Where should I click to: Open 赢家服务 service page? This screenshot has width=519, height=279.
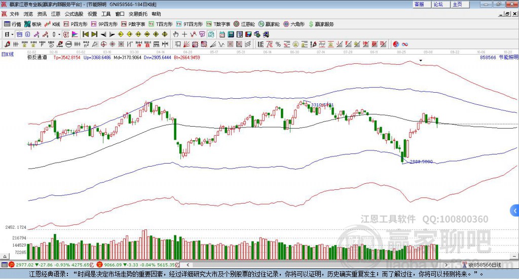tap(321, 24)
